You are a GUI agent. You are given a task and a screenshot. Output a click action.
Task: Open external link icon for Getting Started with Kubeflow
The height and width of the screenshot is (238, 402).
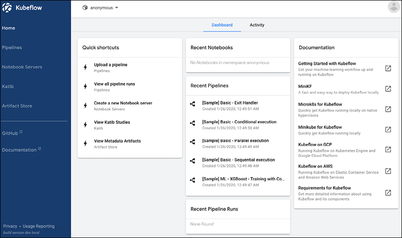(388, 68)
